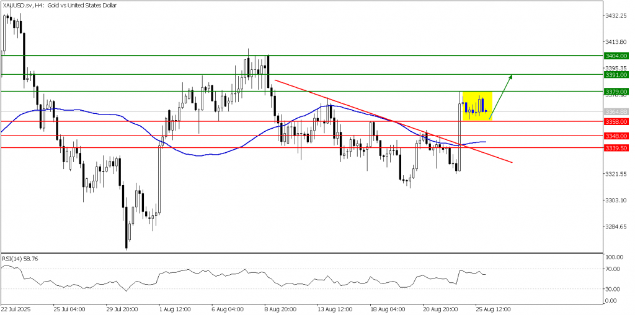Click the 3413.80 price axis value
This screenshot has height=315, width=635.
[616, 42]
